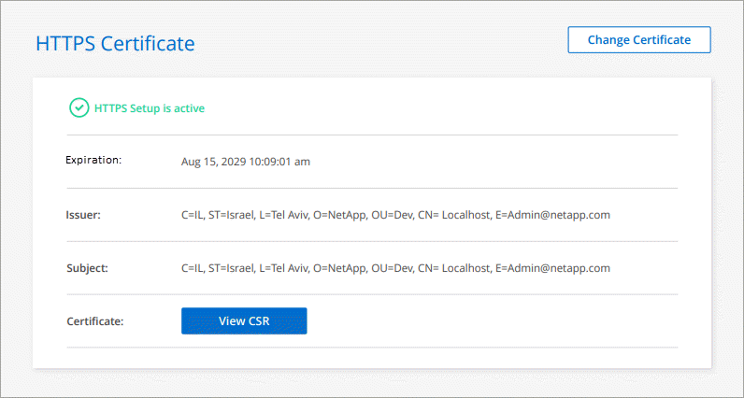Select the 10:09:01 am expiration time
This screenshot has height=398, width=744.
(x=279, y=162)
